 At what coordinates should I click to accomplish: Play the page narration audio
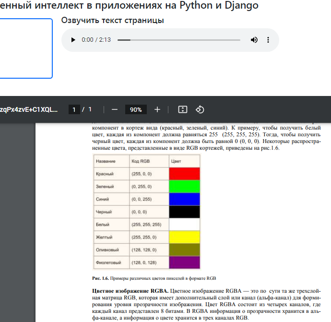click(73, 40)
